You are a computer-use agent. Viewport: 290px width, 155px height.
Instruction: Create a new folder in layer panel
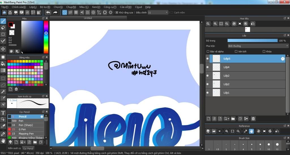233,118
